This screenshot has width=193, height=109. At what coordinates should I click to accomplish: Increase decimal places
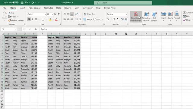click(122, 19)
